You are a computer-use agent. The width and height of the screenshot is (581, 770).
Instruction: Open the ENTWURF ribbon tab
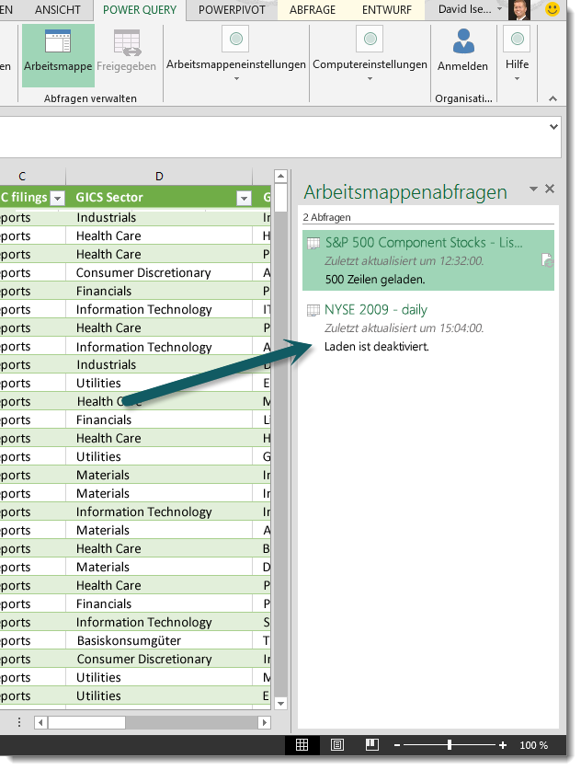387,10
